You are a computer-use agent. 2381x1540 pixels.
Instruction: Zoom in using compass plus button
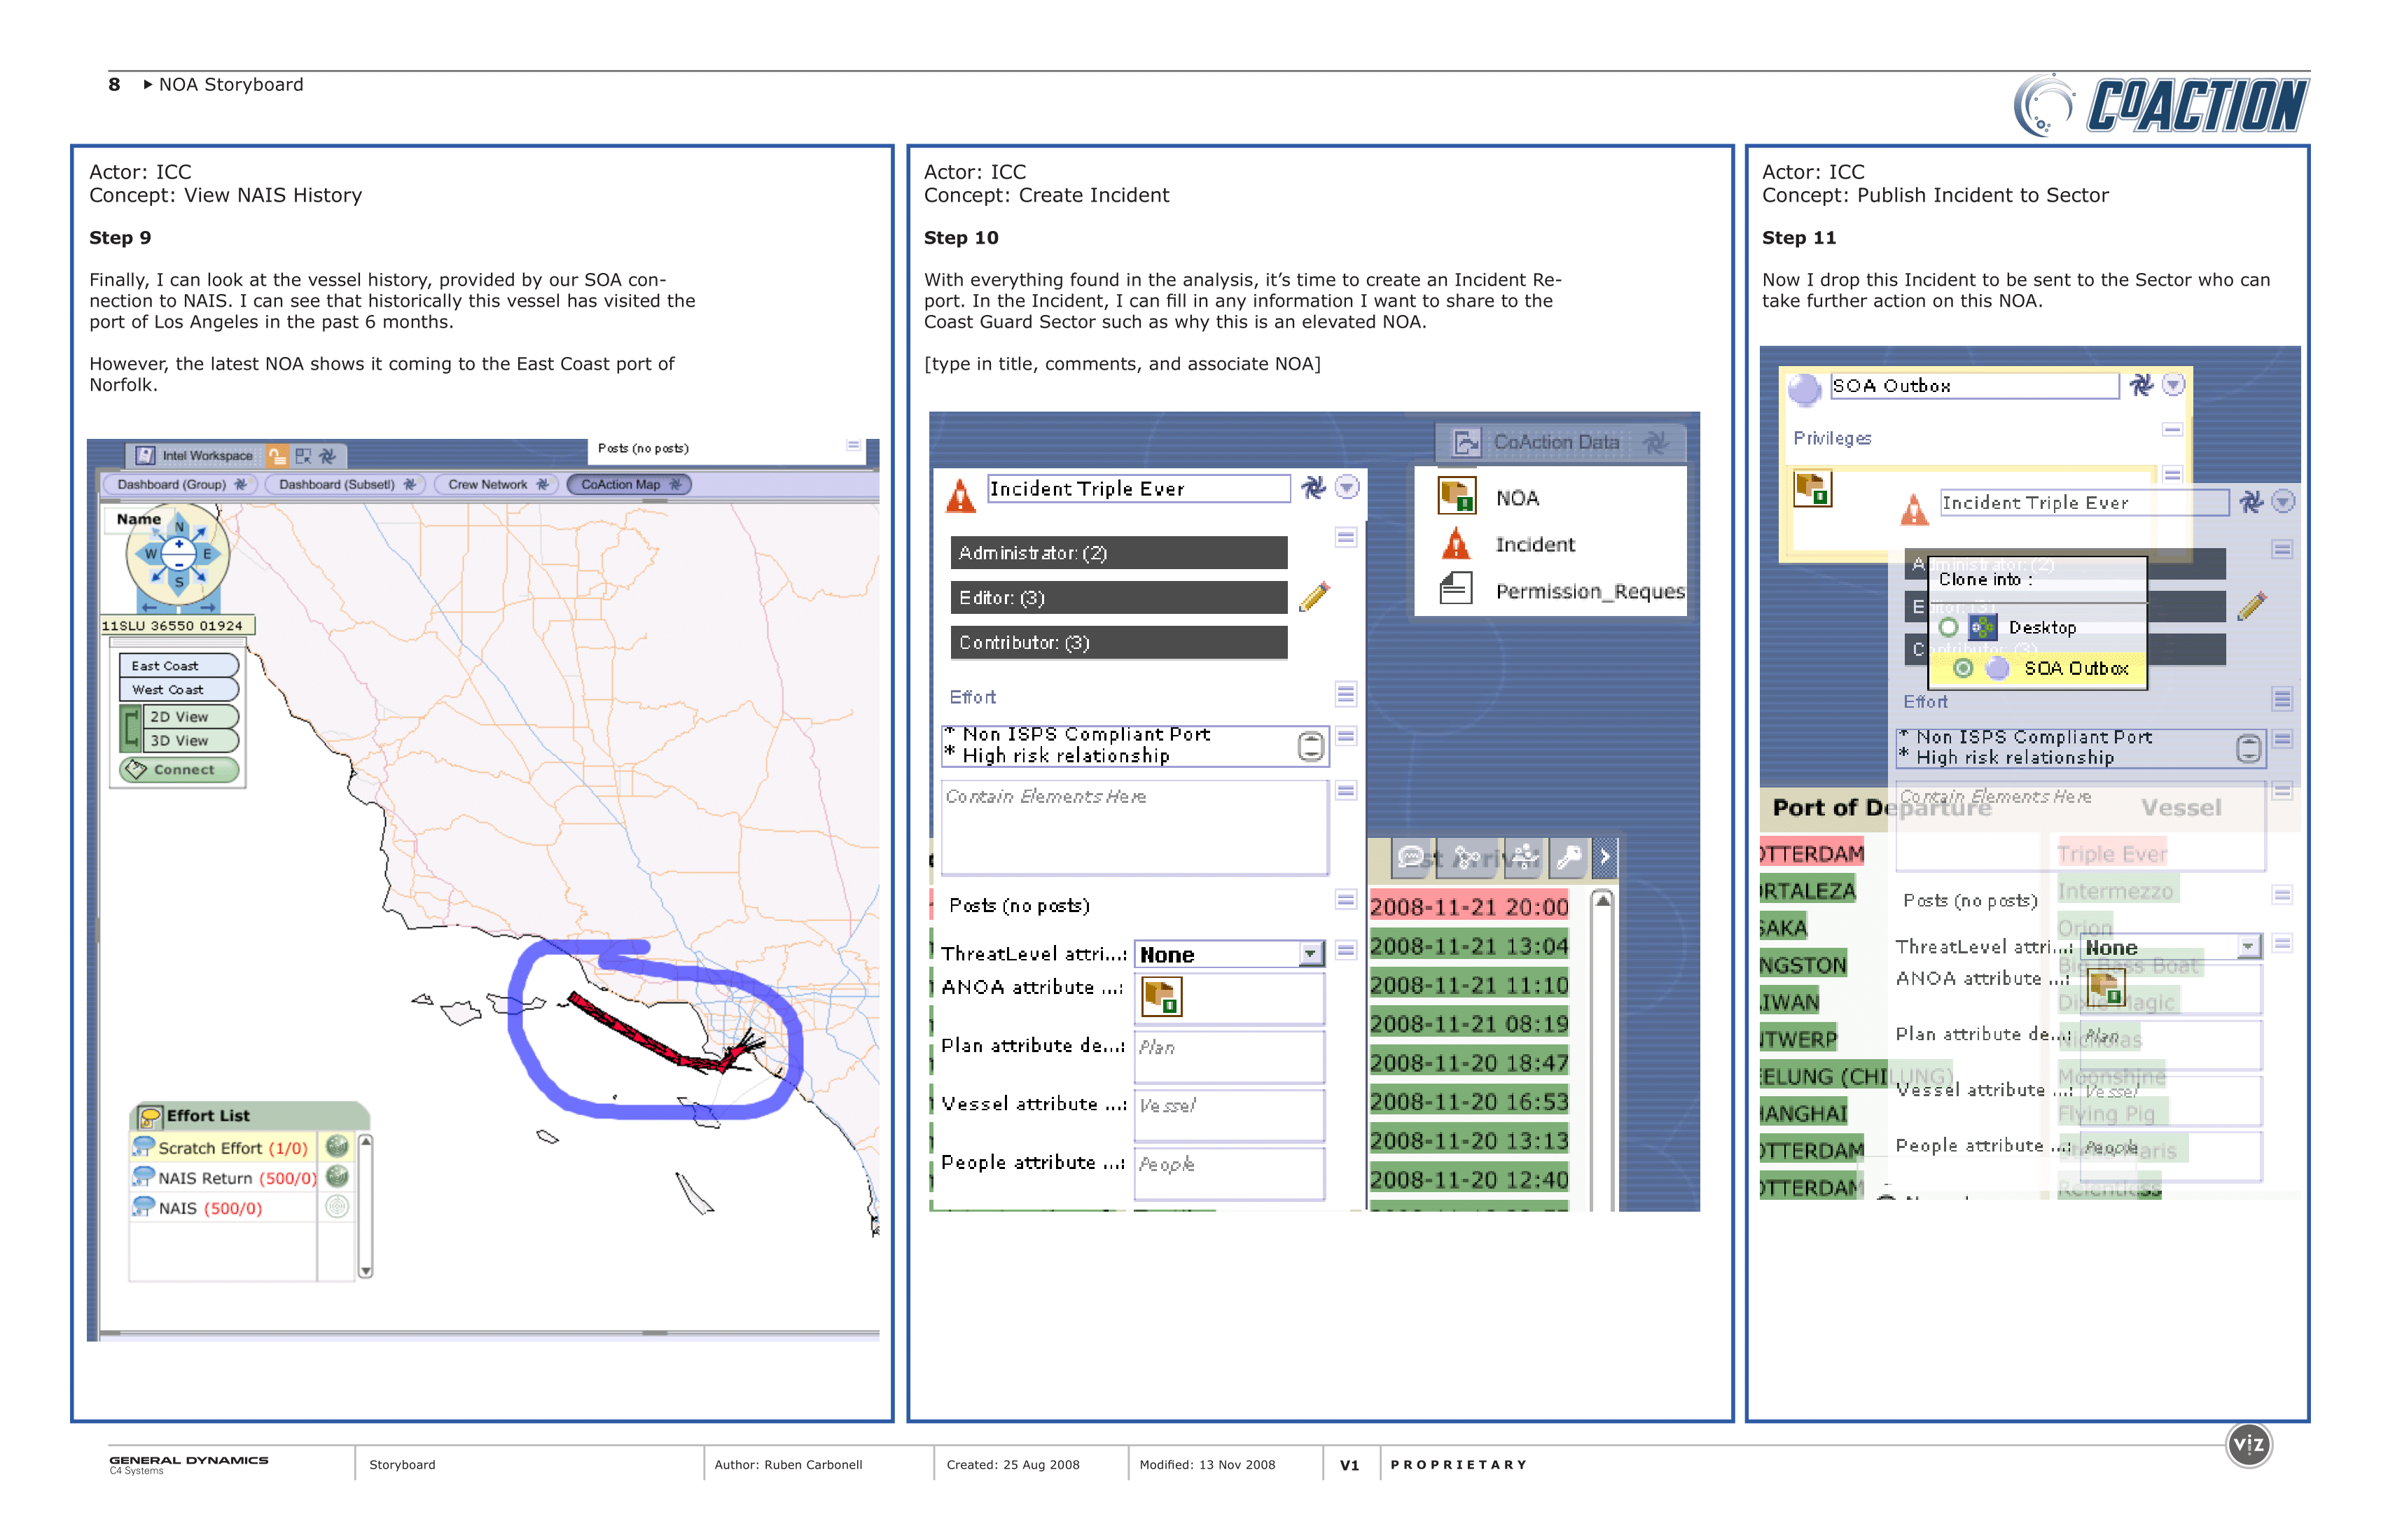(x=179, y=545)
